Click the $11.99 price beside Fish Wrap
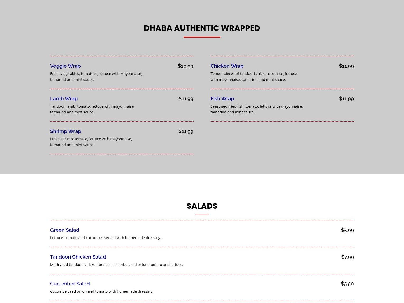Image resolution: width=404 pixels, height=303 pixels. pyautogui.click(x=346, y=99)
